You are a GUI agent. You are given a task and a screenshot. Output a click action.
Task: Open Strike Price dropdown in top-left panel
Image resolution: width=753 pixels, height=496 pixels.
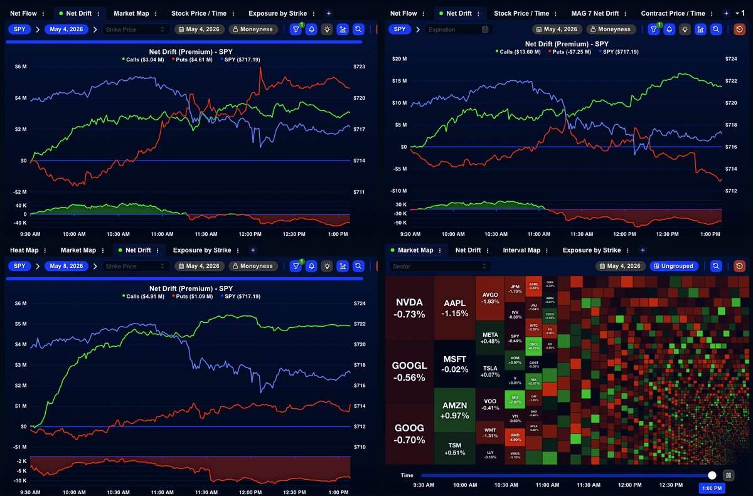pos(136,29)
